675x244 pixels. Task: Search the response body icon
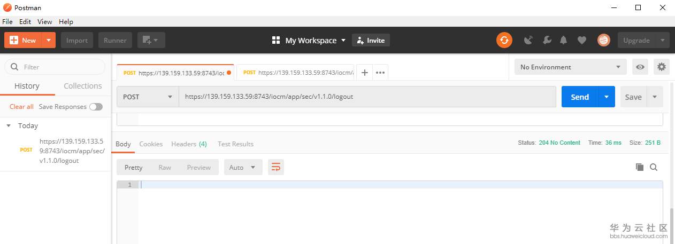coord(654,167)
